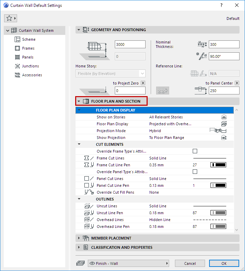Image resolution: width=245 pixels, height=271 pixels.
Task: Click the Uncut Line Pen row icon
Action: tap(89, 213)
